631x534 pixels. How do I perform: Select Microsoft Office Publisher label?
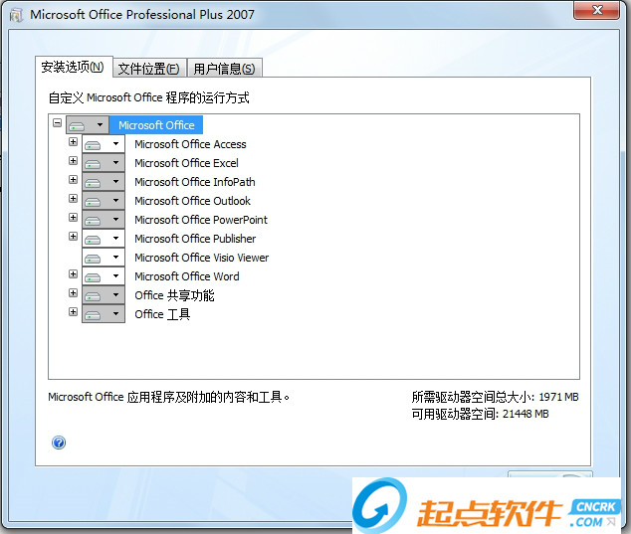click(195, 239)
